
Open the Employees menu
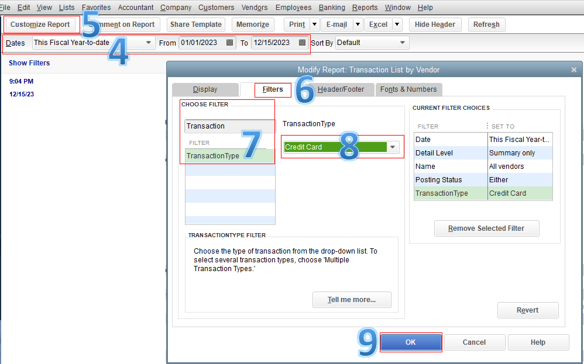click(x=293, y=8)
